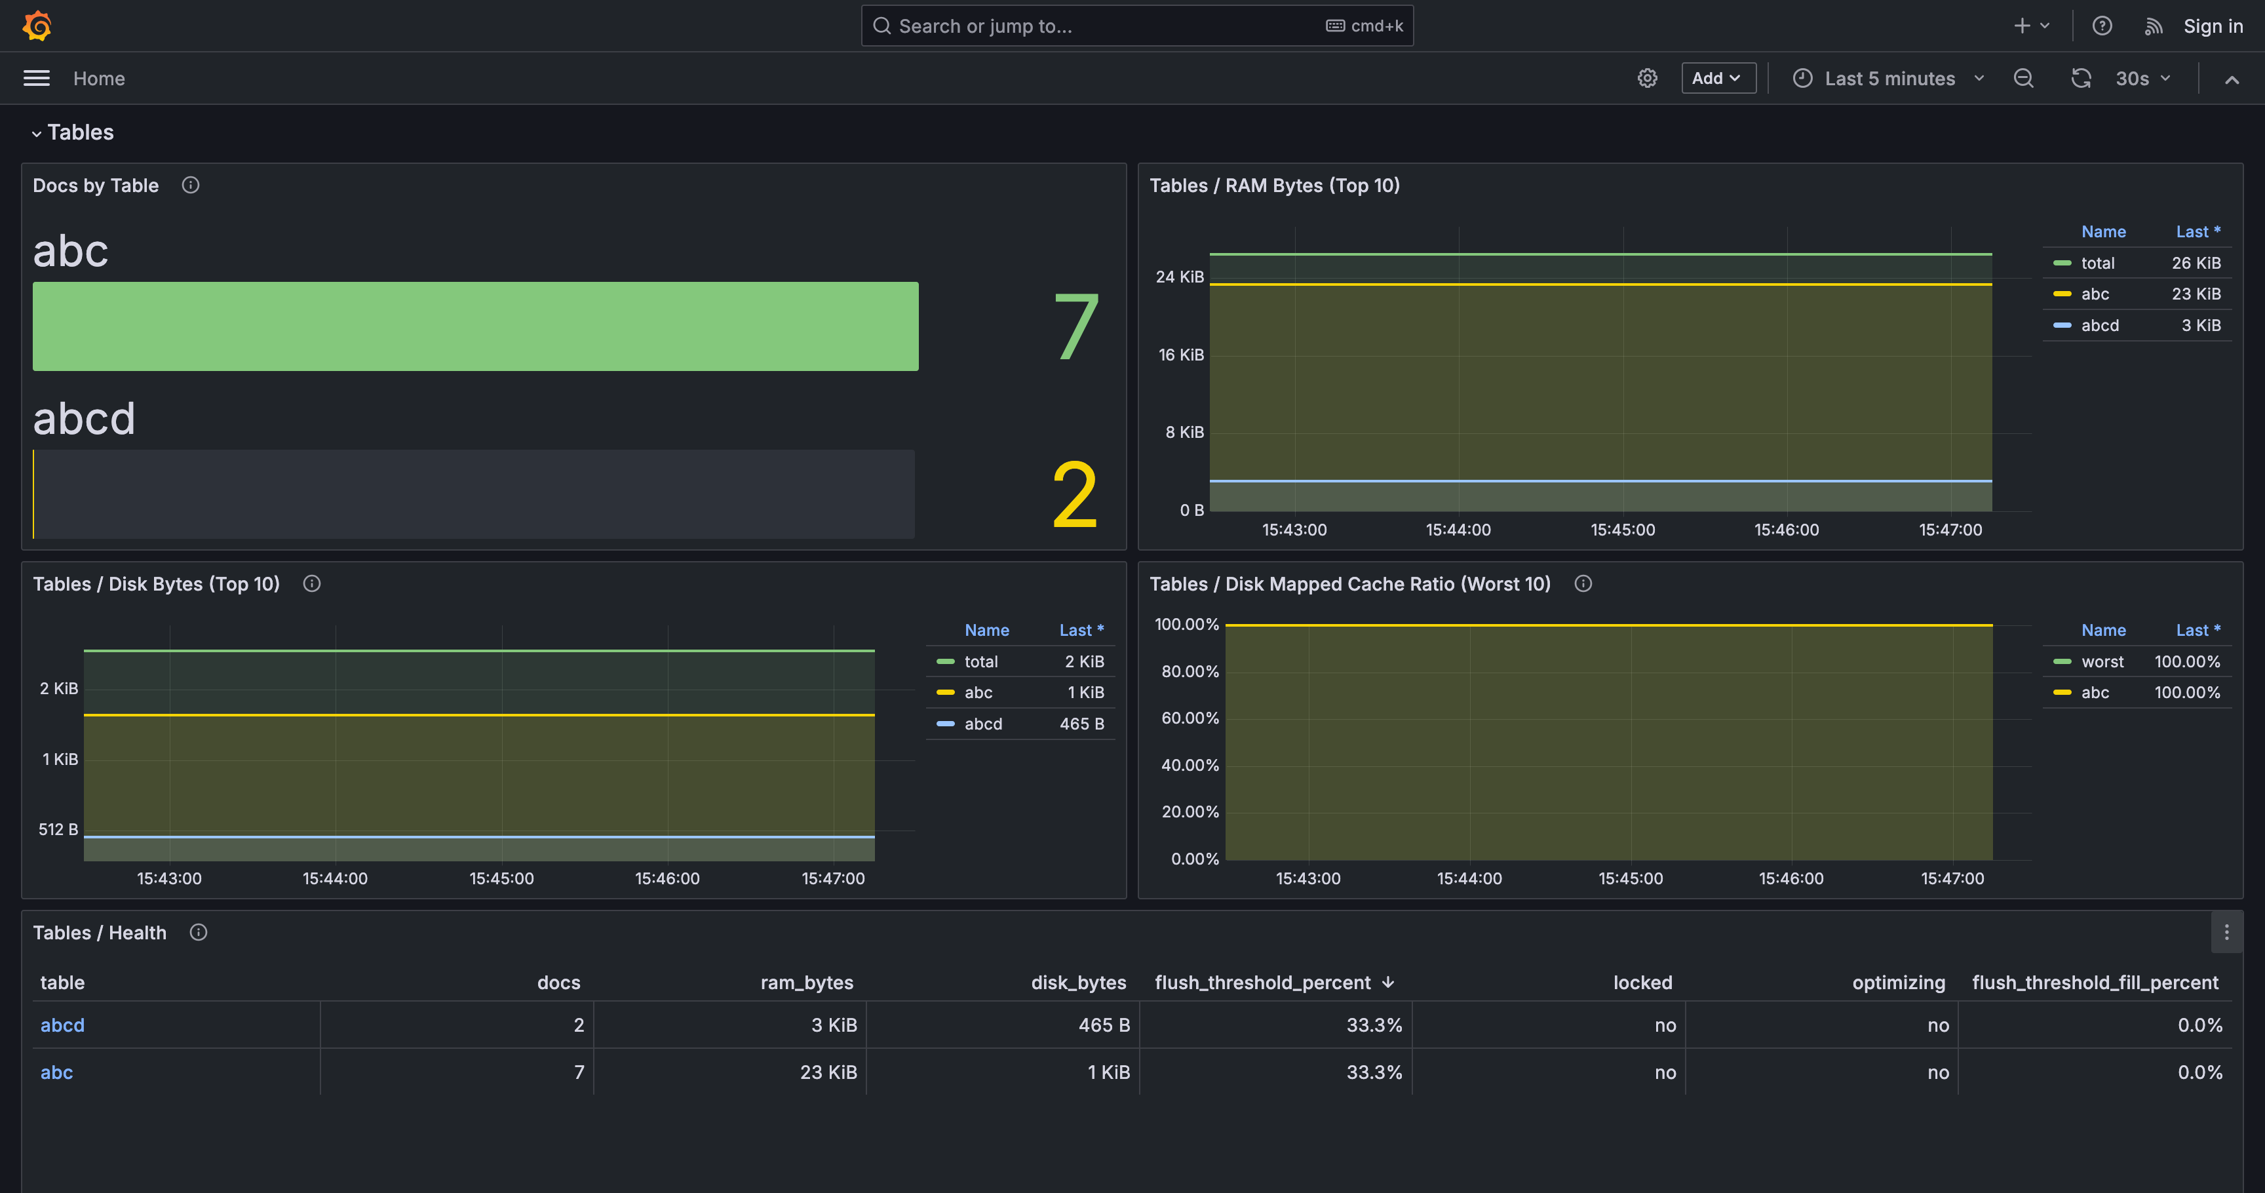Open the Add dropdown button
The height and width of the screenshot is (1193, 2265).
coord(1717,78)
